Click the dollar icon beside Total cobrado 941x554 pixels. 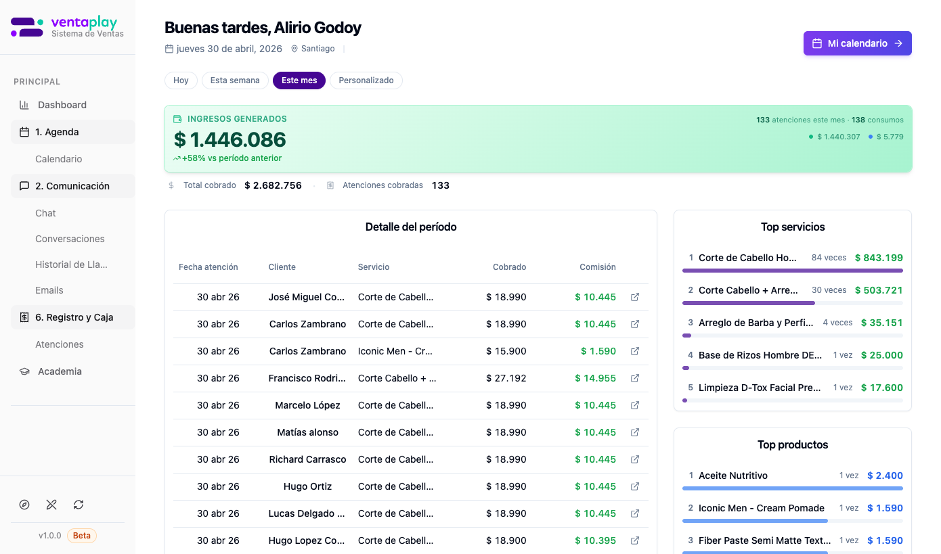pos(171,185)
